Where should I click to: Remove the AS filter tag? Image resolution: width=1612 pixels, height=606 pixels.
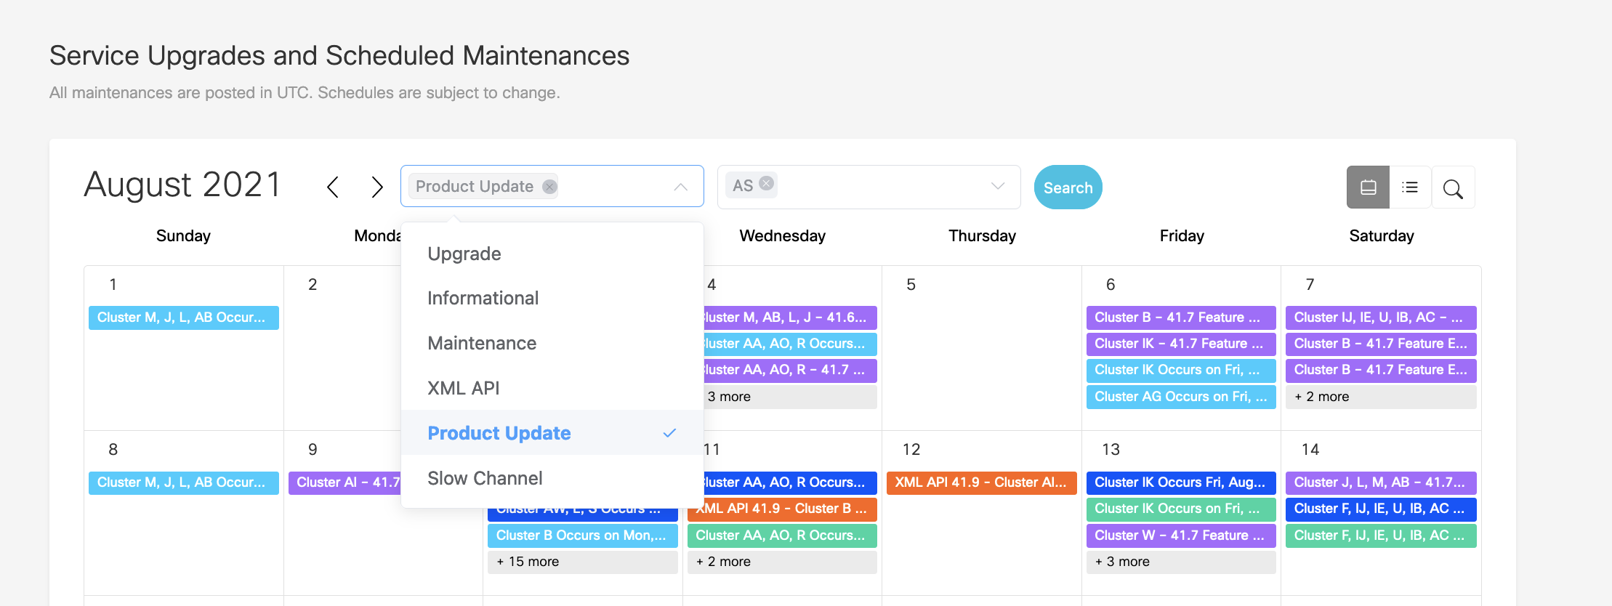[766, 184]
